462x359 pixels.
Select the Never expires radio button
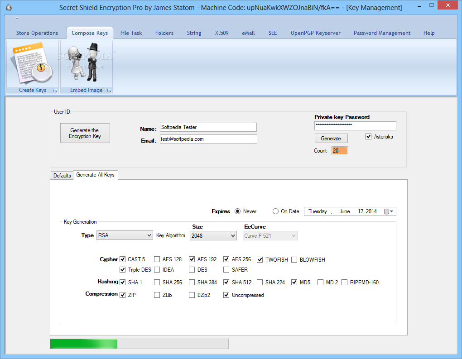point(237,211)
